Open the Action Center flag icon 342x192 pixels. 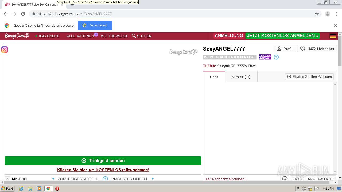pyautogui.click(x=317, y=189)
